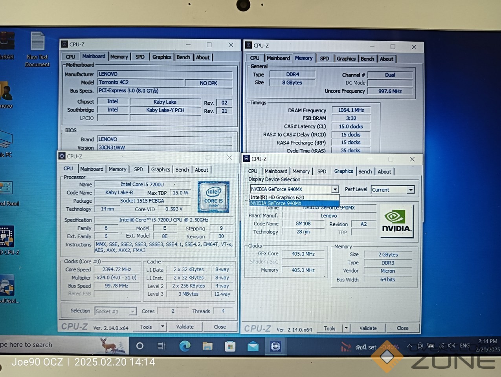This screenshot has height=377, width=501.
Task: Click Close button in the GeForce 940MX window
Action: pos(402,328)
